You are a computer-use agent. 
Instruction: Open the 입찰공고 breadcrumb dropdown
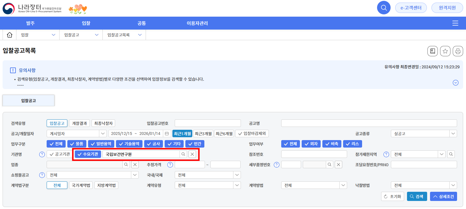tap(81, 35)
